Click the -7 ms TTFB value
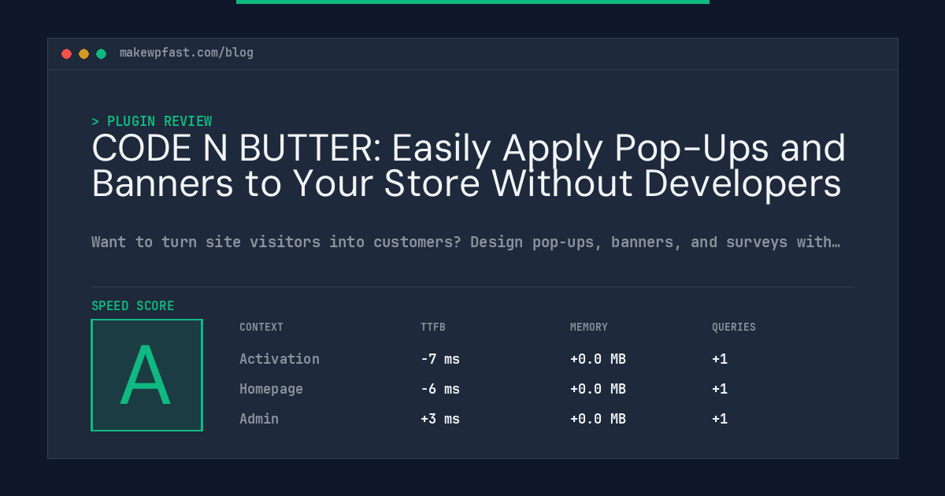 point(440,359)
